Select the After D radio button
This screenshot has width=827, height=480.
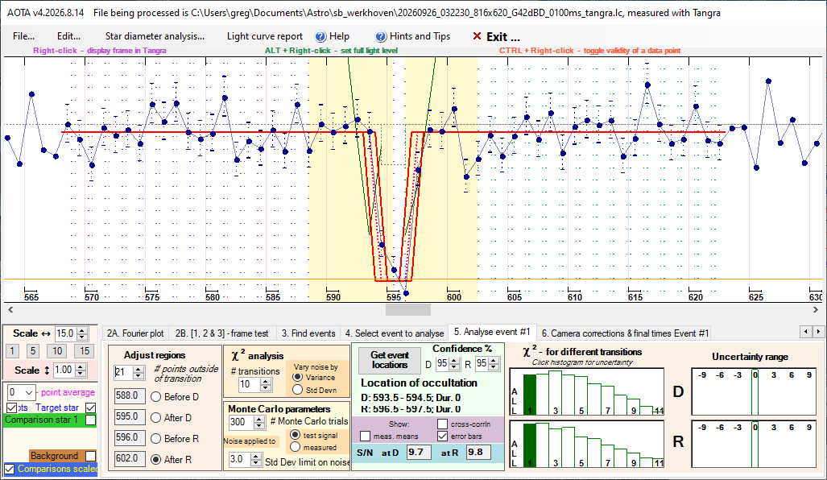click(x=156, y=418)
